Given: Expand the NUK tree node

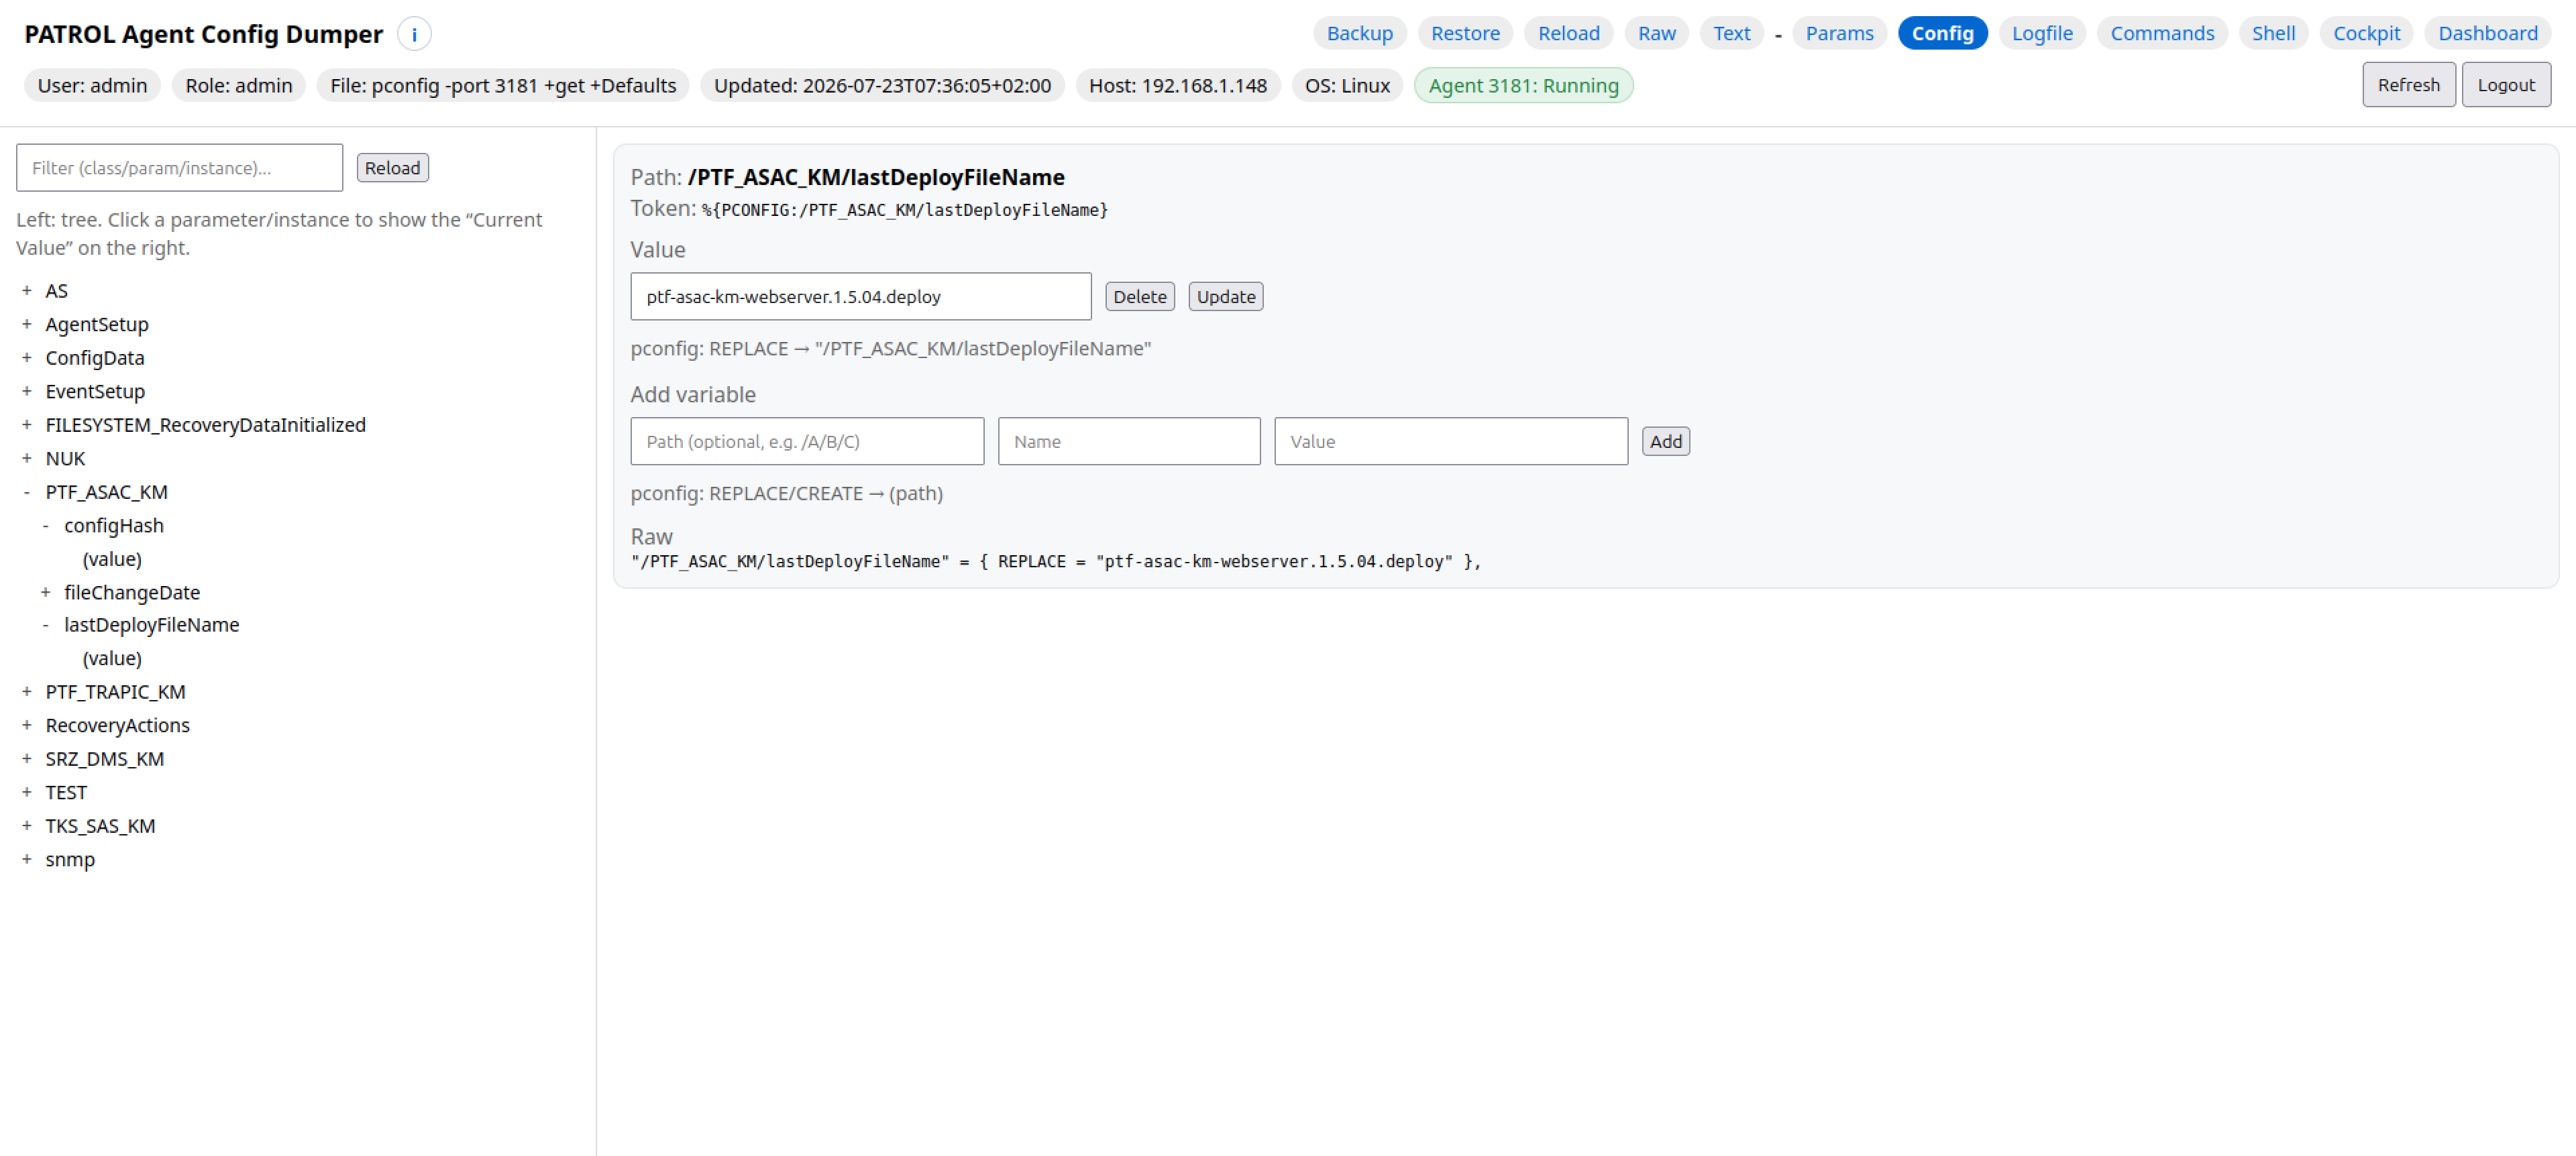Looking at the screenshot, I should 26,457.
